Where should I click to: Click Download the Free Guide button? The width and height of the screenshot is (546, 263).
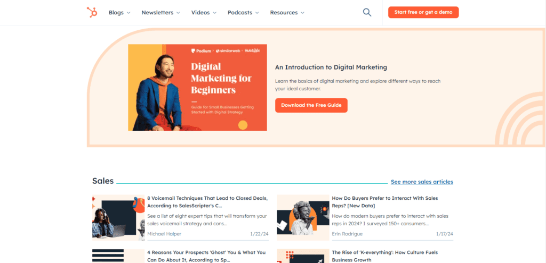pos(311,105)
